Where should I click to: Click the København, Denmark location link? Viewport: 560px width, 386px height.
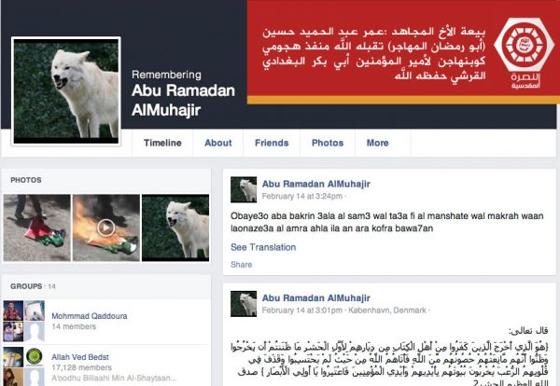[x=387, y=310]
